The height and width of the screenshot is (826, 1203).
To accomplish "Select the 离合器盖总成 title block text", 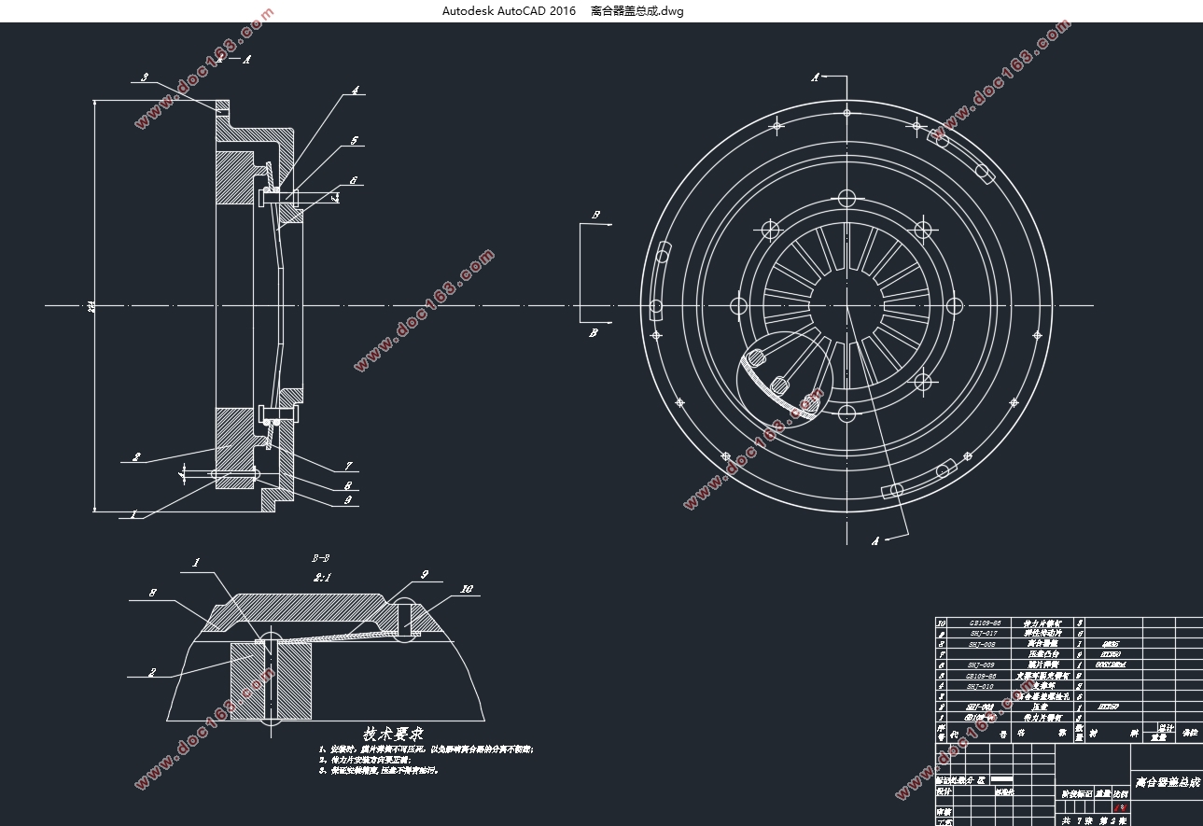I will coord(1167,781).
